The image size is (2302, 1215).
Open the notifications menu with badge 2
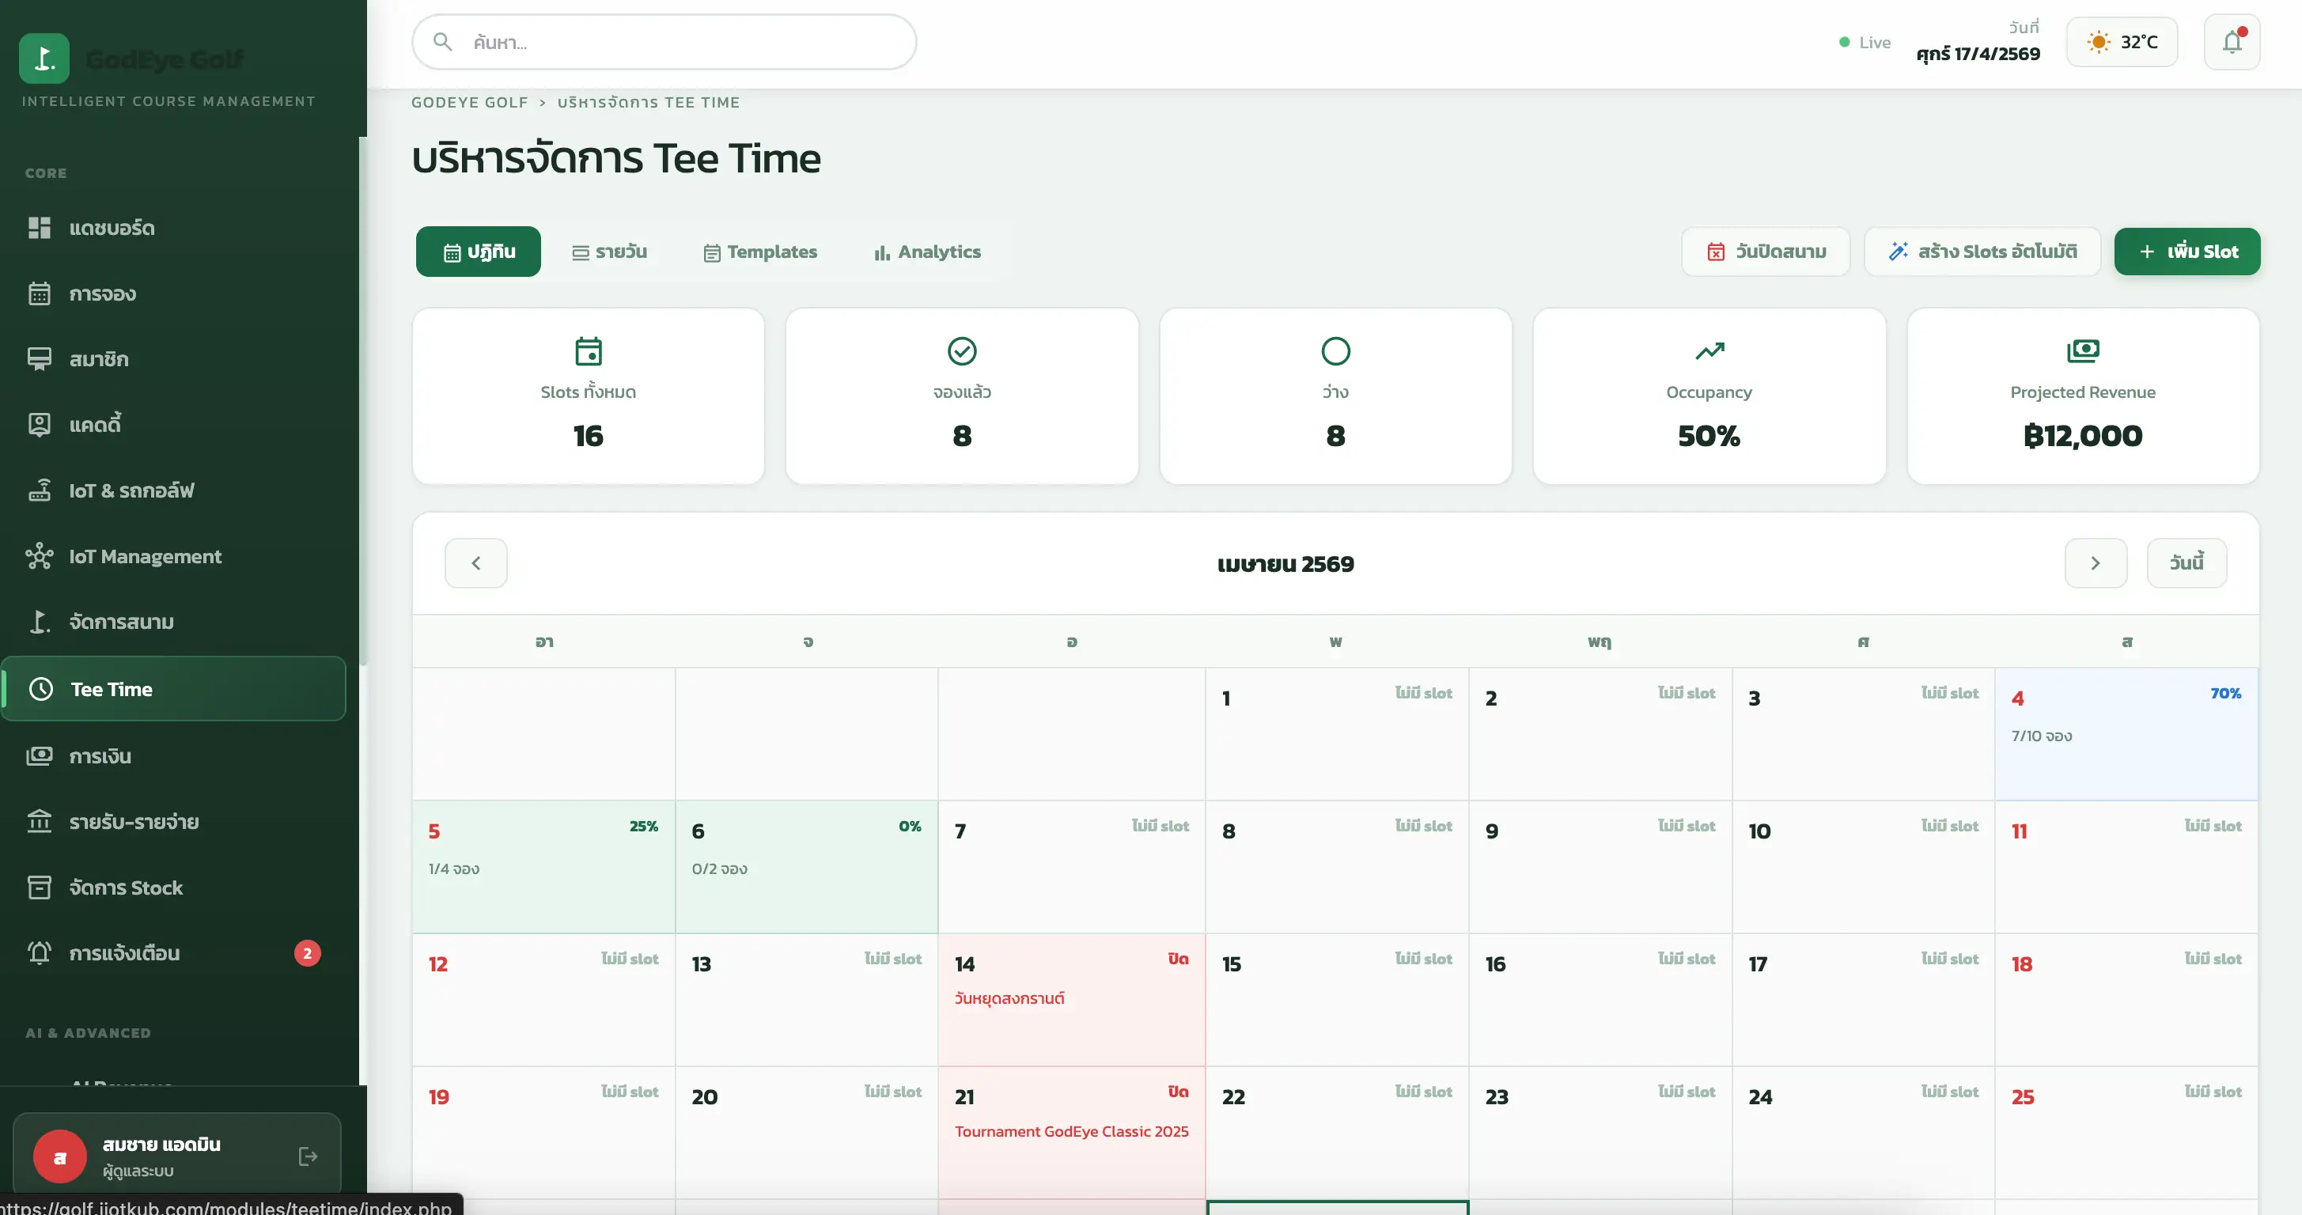click(173, 953)
